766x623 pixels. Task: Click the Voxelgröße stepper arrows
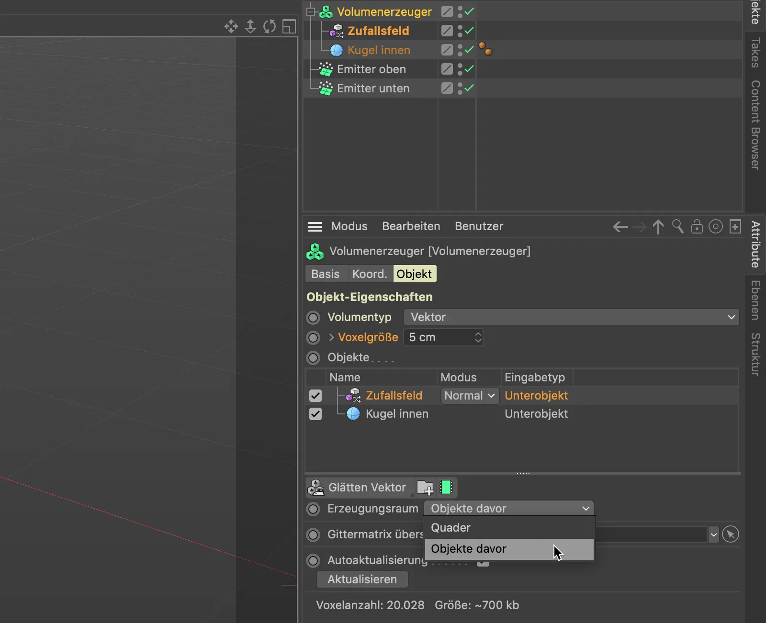click(x=478, y=337)
